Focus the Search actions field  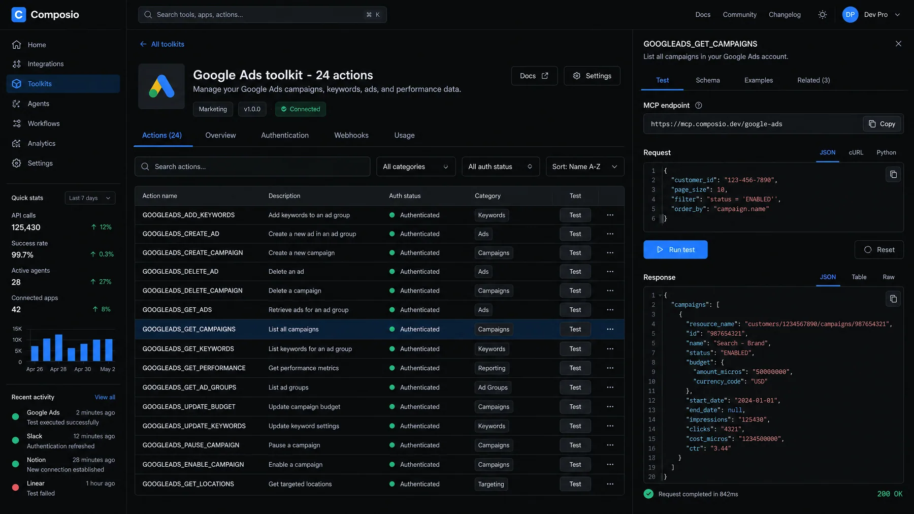click(252, 167)
